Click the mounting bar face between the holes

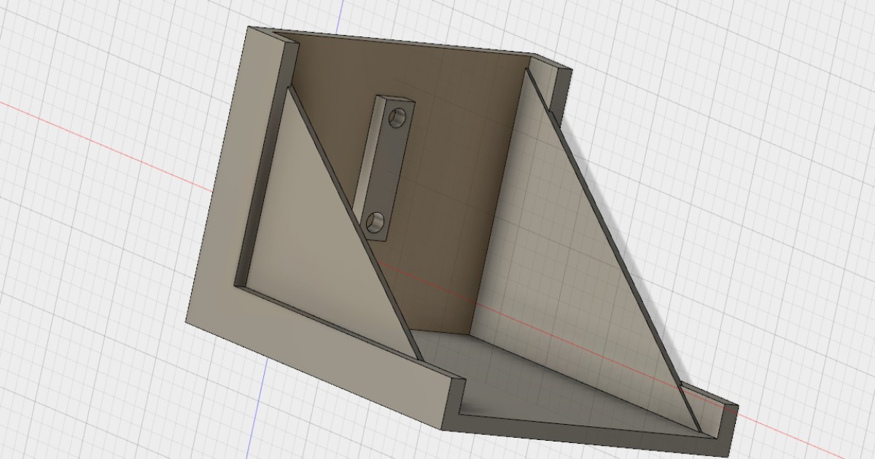[388, 169]
